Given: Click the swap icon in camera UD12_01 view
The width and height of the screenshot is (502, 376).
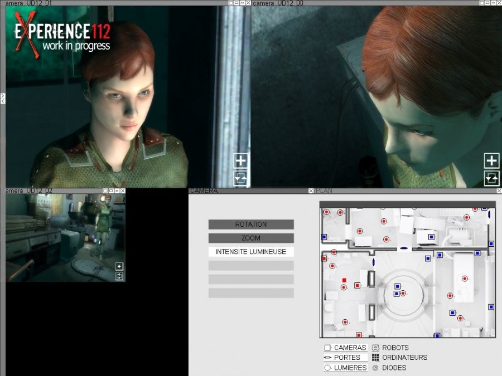Looking at the screenshot, I should (240, 178).
